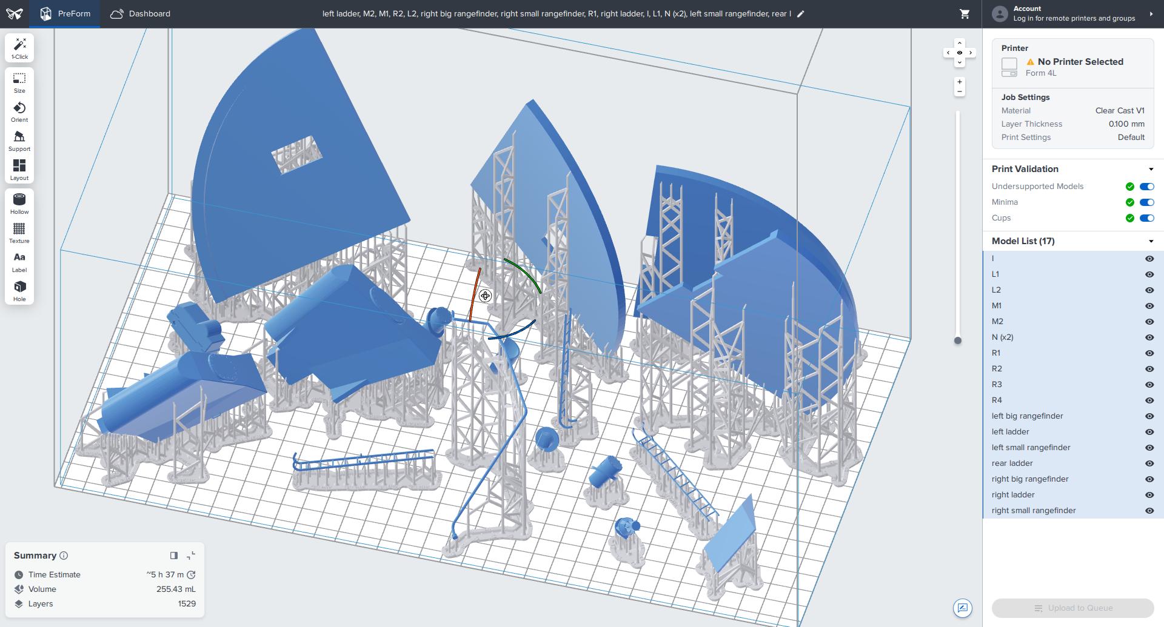Open the Orient tool
1164x627 pixels.
coord(19,112)
